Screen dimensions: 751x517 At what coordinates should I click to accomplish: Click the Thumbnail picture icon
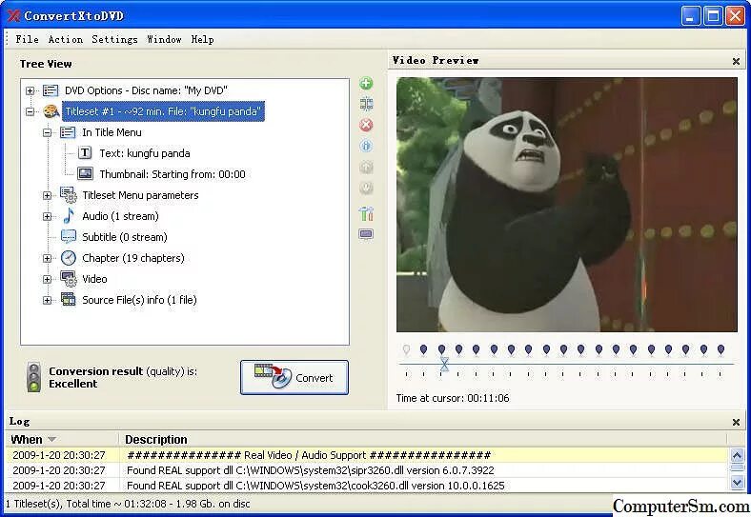point(85,174)
